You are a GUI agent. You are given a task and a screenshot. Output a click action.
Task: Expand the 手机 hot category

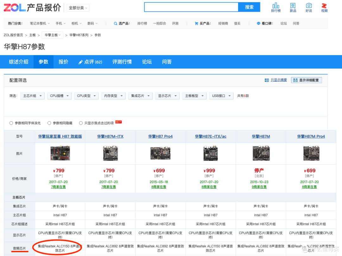pyautogui.click(x=60, y=23)
